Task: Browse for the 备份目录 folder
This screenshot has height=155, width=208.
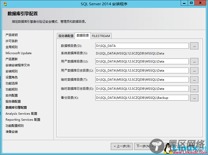Action: click(194, 98)
